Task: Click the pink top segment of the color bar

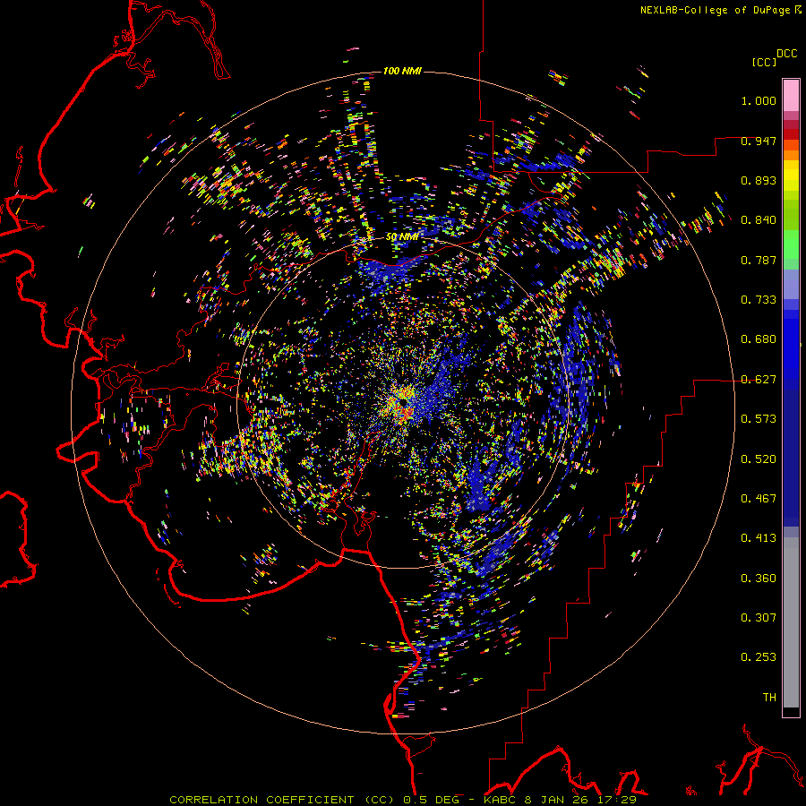Action: tap(791, 96)
